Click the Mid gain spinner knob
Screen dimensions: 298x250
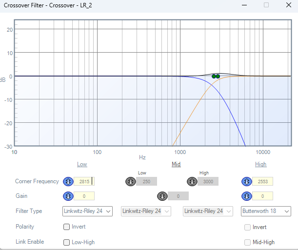pyautogui.click(x=162, y=196)
